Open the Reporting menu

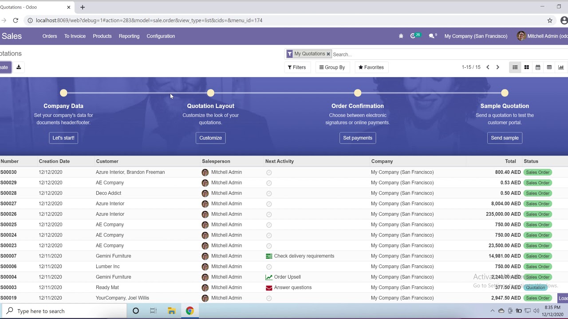[x=129, y=36]
